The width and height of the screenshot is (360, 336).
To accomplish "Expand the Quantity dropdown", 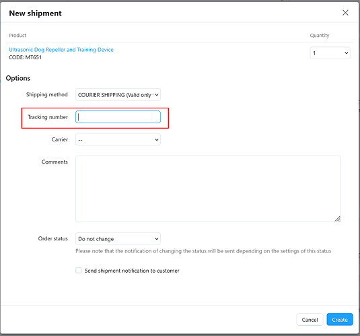I will click(x=330, y=53).
